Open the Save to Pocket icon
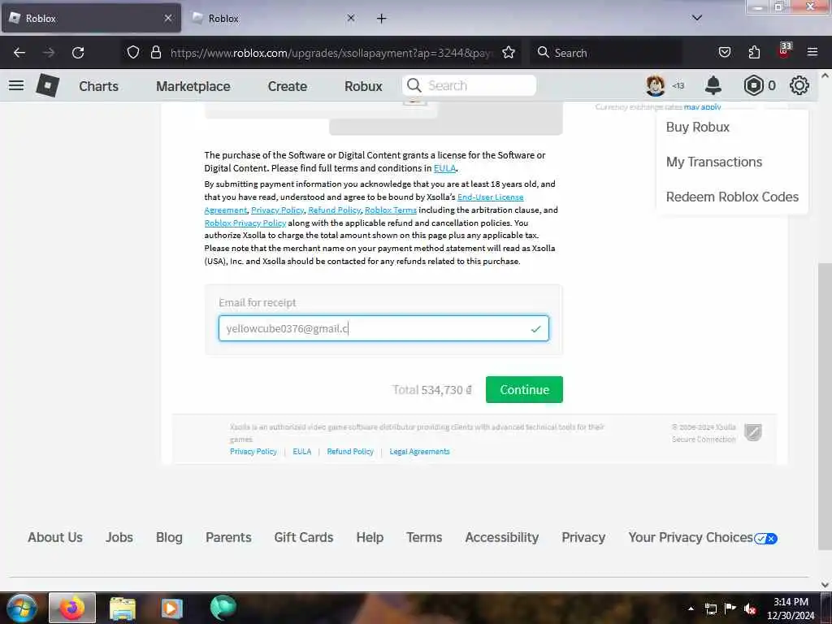The height and width of the screenshot is (624, 832). 724,52
